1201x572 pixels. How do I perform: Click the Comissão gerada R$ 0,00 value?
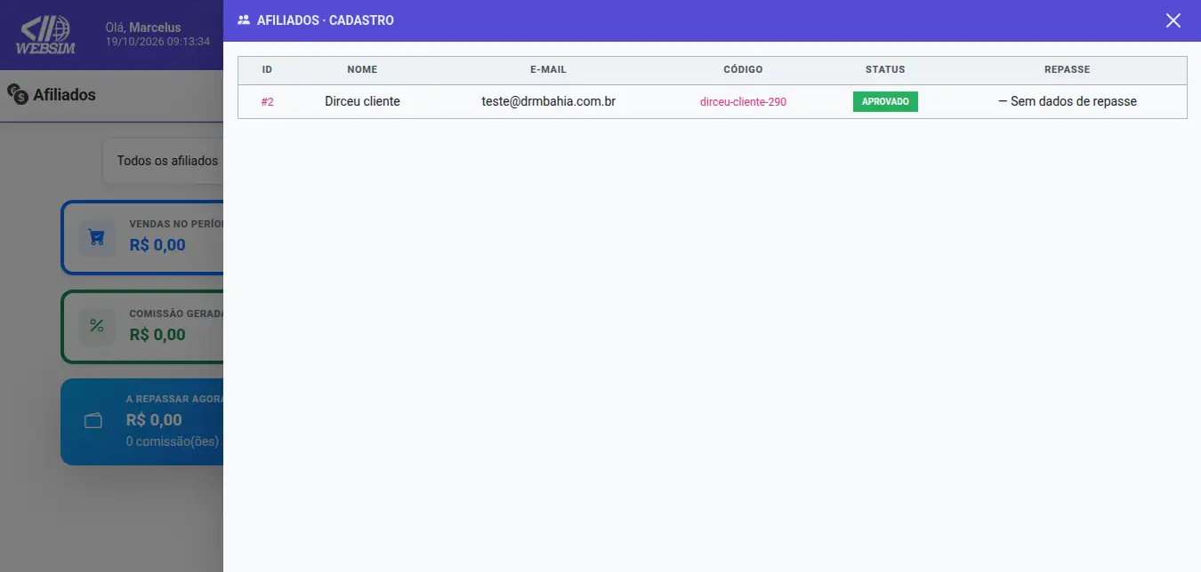click(157, 335)
